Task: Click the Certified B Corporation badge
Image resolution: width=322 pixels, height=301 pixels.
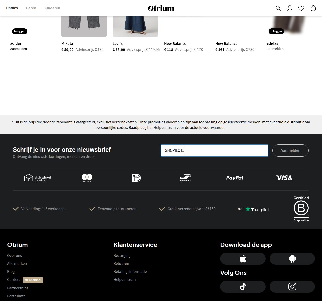Action: tap(301, 209)
